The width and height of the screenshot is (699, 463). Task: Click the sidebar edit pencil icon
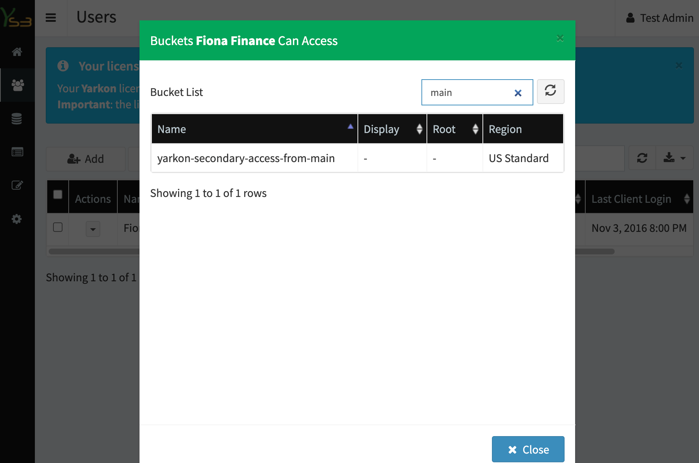(x=17, y=185)
